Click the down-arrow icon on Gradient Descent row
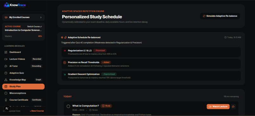The height and width of the screenshot is (116, 255). 65,74
